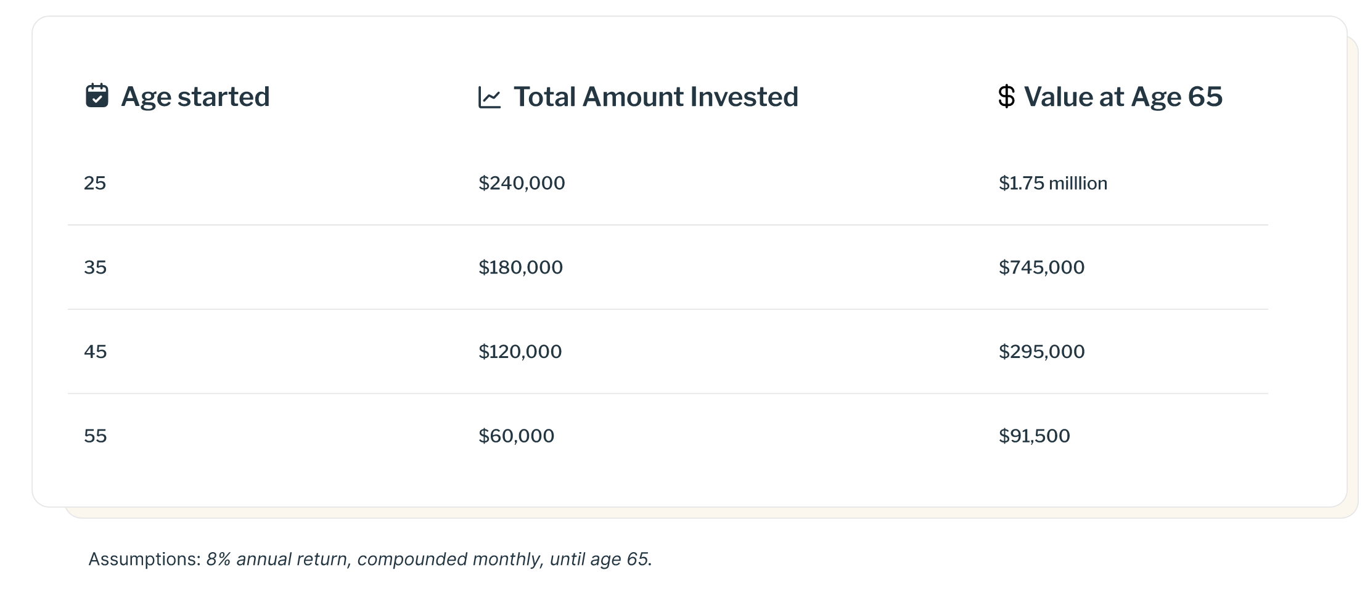
Task: Click the line chart icon
Action: point(490,97)
